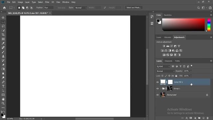Click the toolbar foreground color swatch
213x120 pixels.
point(2,115)
